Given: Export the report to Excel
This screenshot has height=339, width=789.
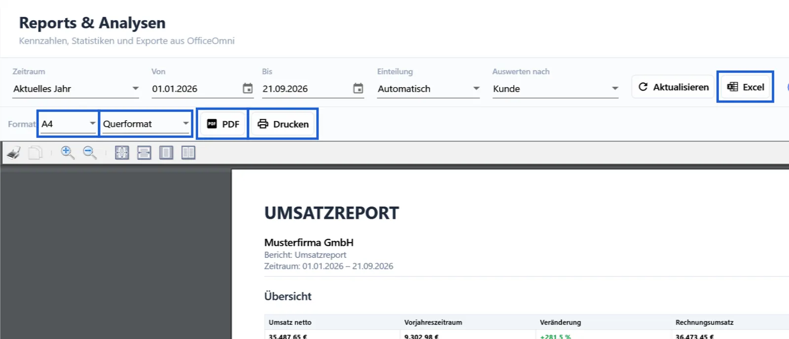Looking at the screenshot, I should pyautogui.click(x=745, y=87).
